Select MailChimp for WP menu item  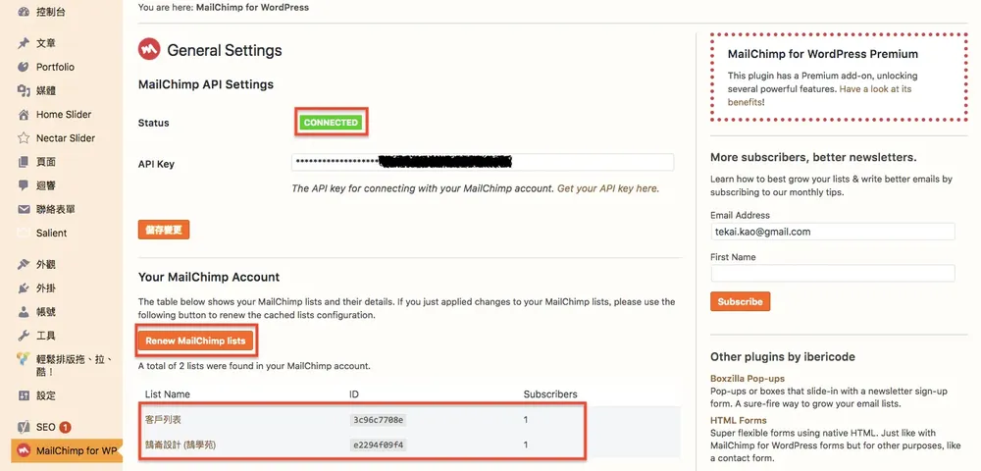(67, 450)
